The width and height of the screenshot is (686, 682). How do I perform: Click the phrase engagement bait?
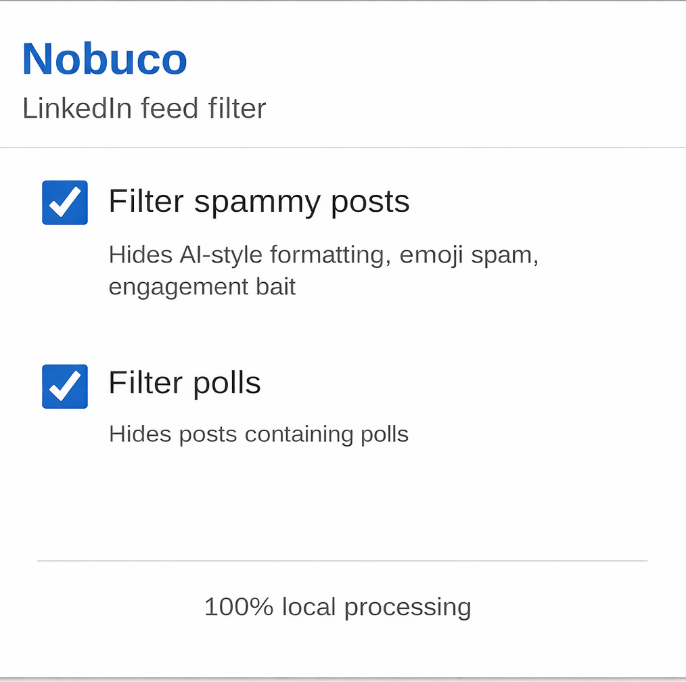click(x=202, y=286)
